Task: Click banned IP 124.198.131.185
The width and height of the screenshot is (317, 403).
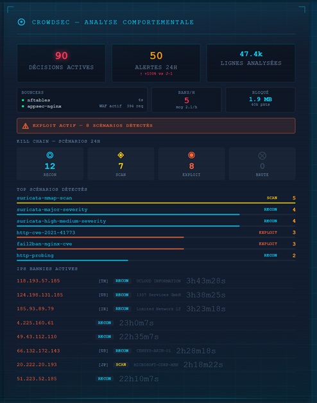Action: click(40, 295)
